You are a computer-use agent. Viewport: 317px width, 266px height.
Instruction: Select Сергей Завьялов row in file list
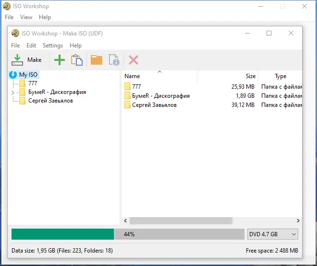pyautogui.click(x=212, y=105)
